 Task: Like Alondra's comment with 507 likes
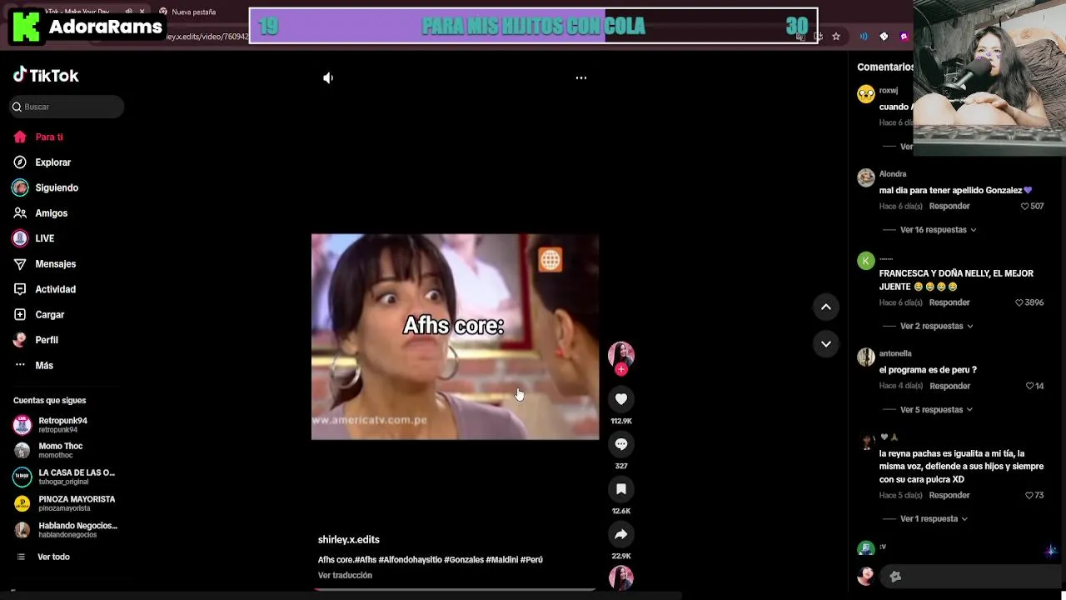[1032, 206]
